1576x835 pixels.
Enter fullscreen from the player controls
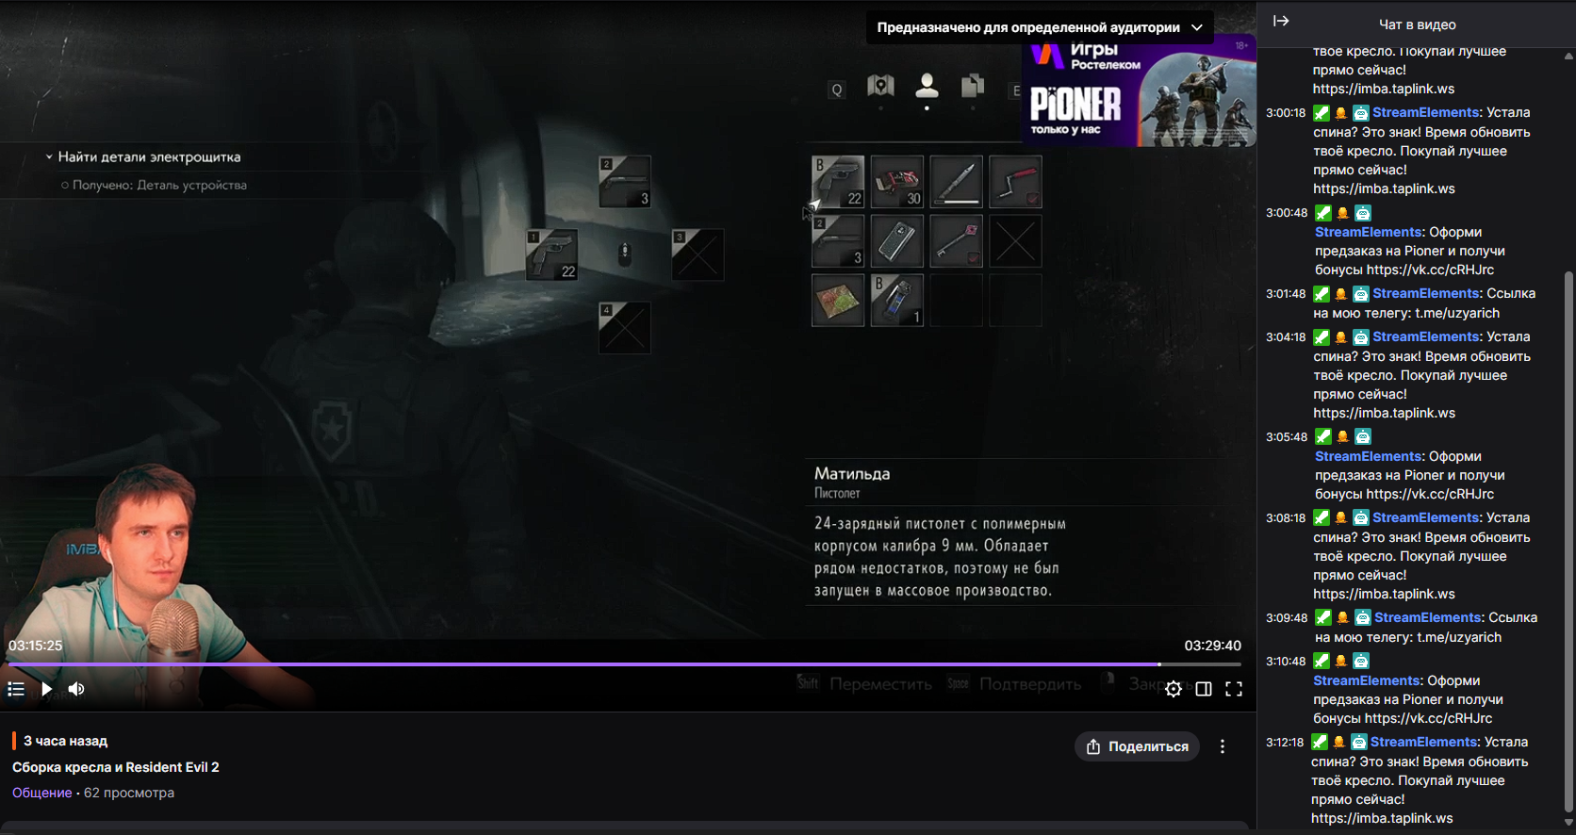point(1234,689)
